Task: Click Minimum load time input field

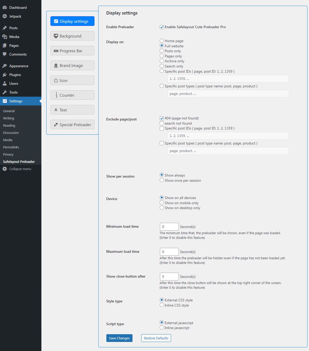Action: point(169,227)
